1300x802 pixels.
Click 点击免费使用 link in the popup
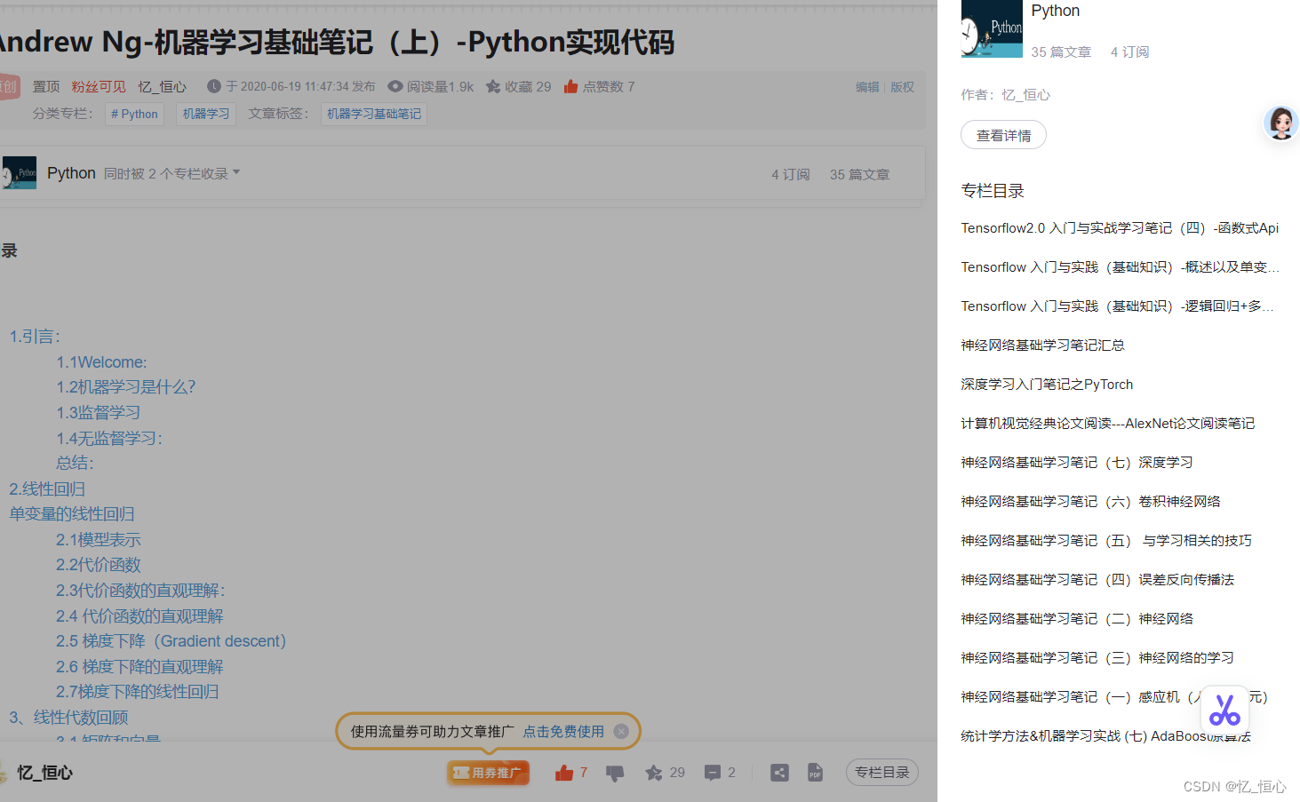pos(563,731)
